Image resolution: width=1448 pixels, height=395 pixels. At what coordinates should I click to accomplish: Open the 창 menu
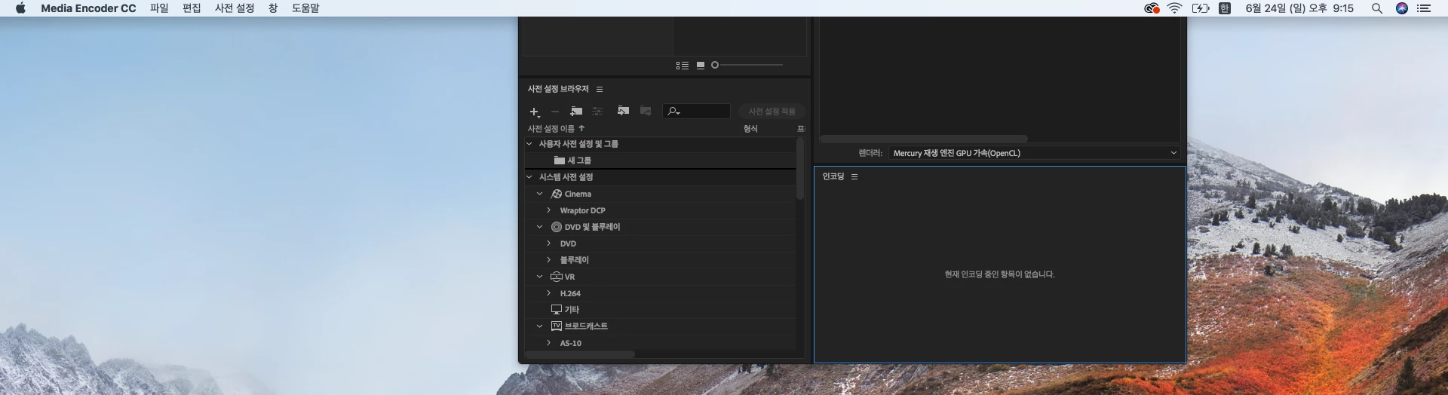click(273, 8)
